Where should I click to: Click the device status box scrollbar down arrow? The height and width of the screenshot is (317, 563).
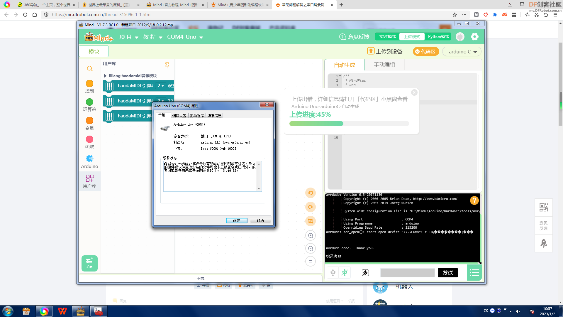[x=259, y=189]
